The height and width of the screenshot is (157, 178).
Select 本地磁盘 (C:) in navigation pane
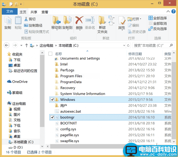21,142
